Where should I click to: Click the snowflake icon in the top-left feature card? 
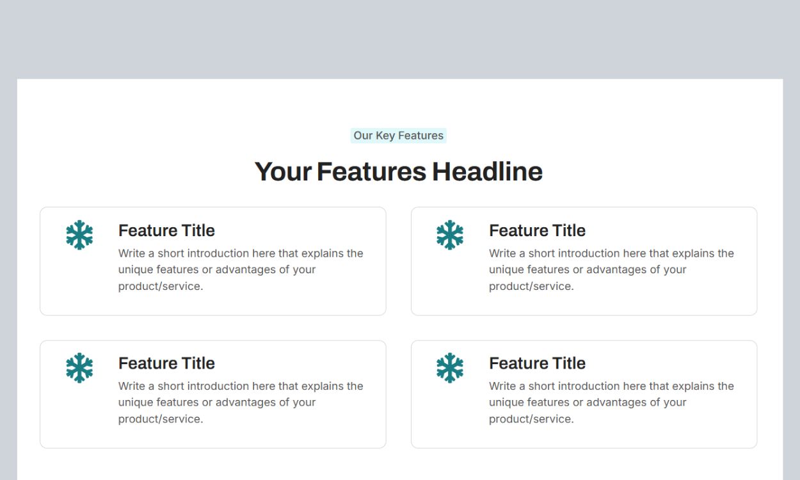[x=79, y=235]
